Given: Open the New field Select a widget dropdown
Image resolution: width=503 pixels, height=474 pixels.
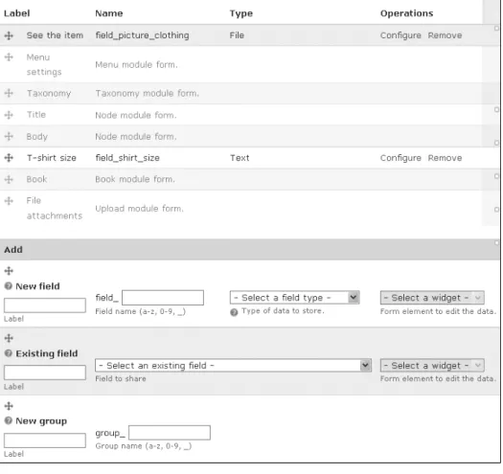Looking at the screenshot, I should click(x=432, y=298).
